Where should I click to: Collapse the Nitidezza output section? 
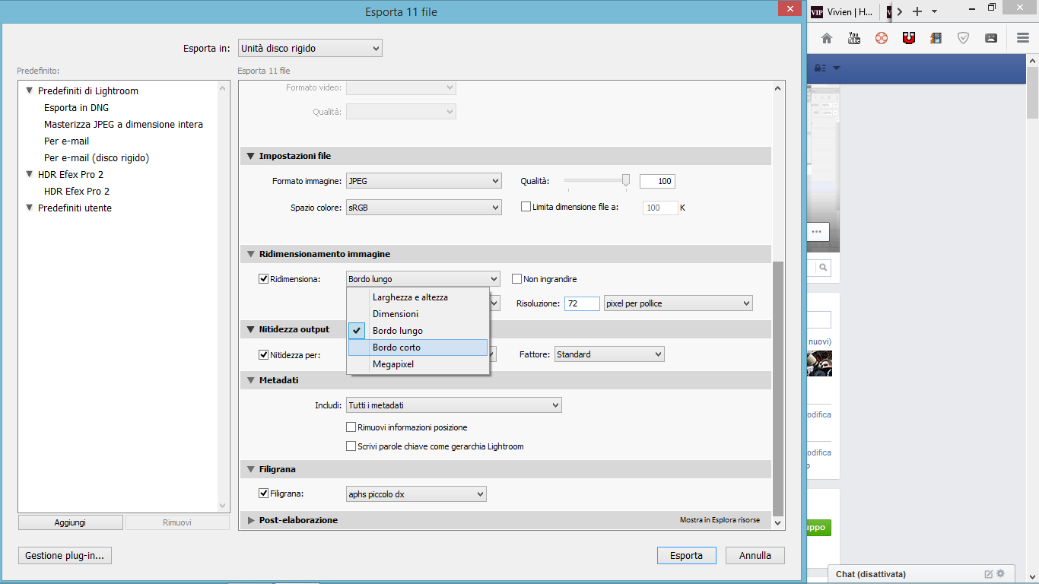(250, 329)
